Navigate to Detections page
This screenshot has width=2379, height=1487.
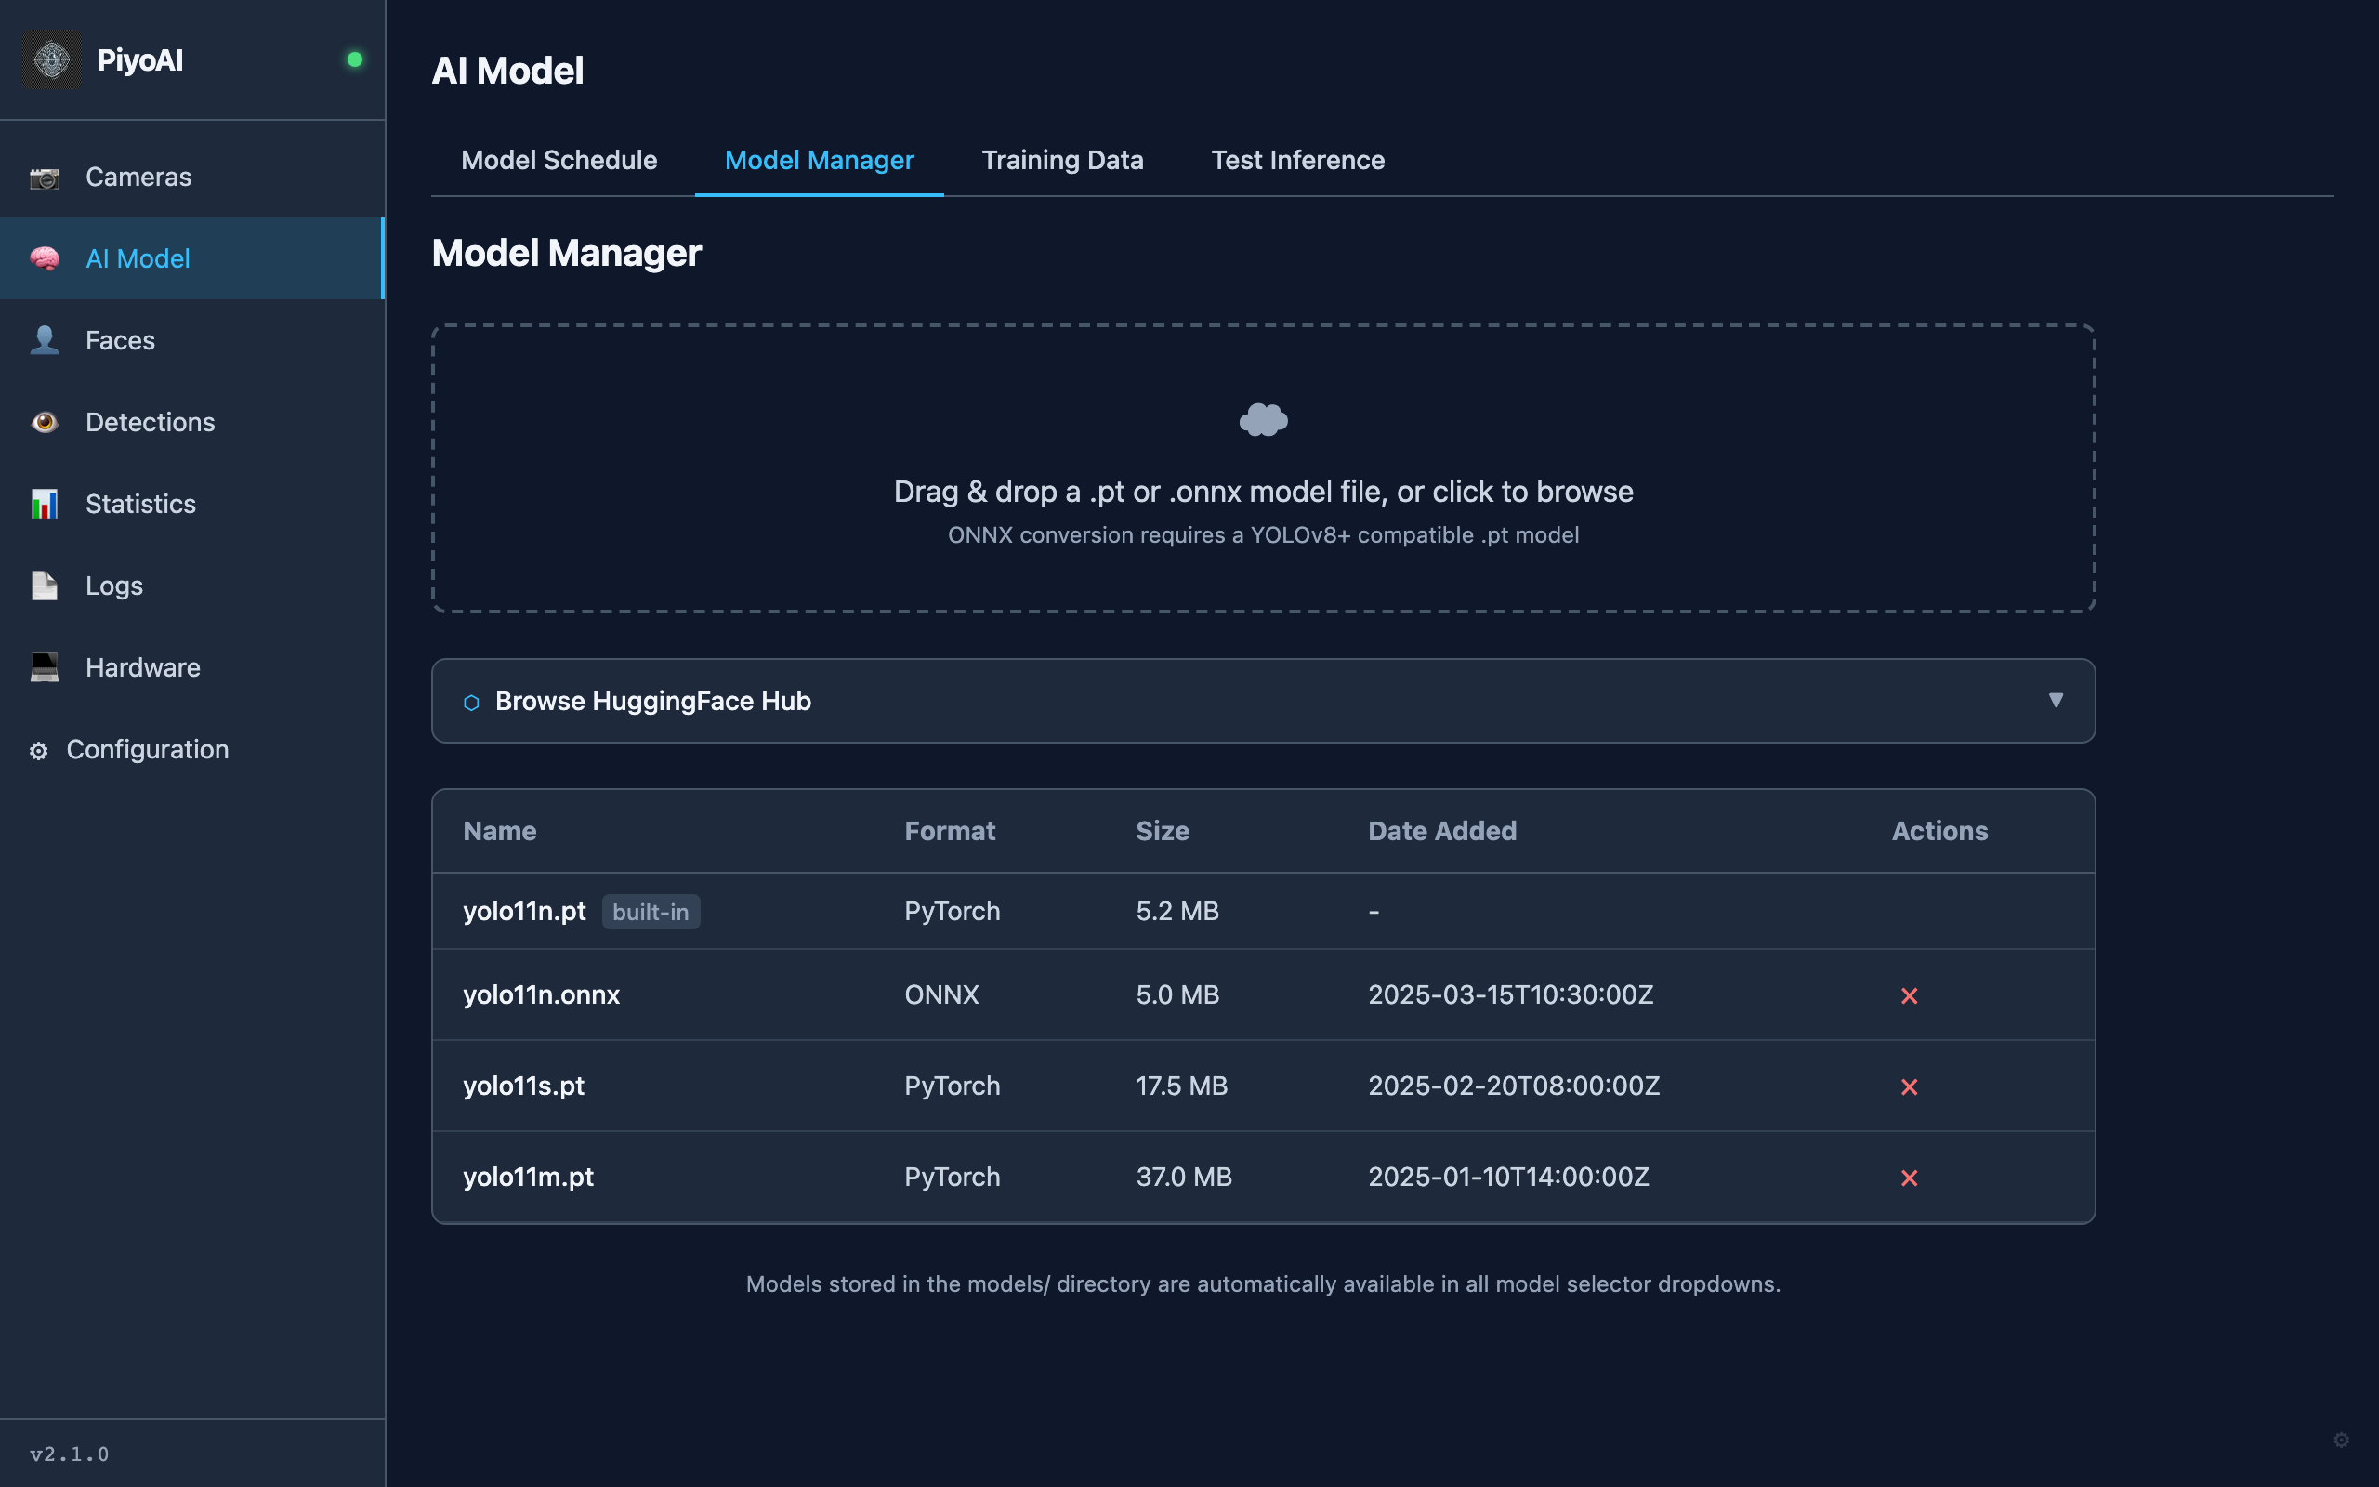pos(191,422)
